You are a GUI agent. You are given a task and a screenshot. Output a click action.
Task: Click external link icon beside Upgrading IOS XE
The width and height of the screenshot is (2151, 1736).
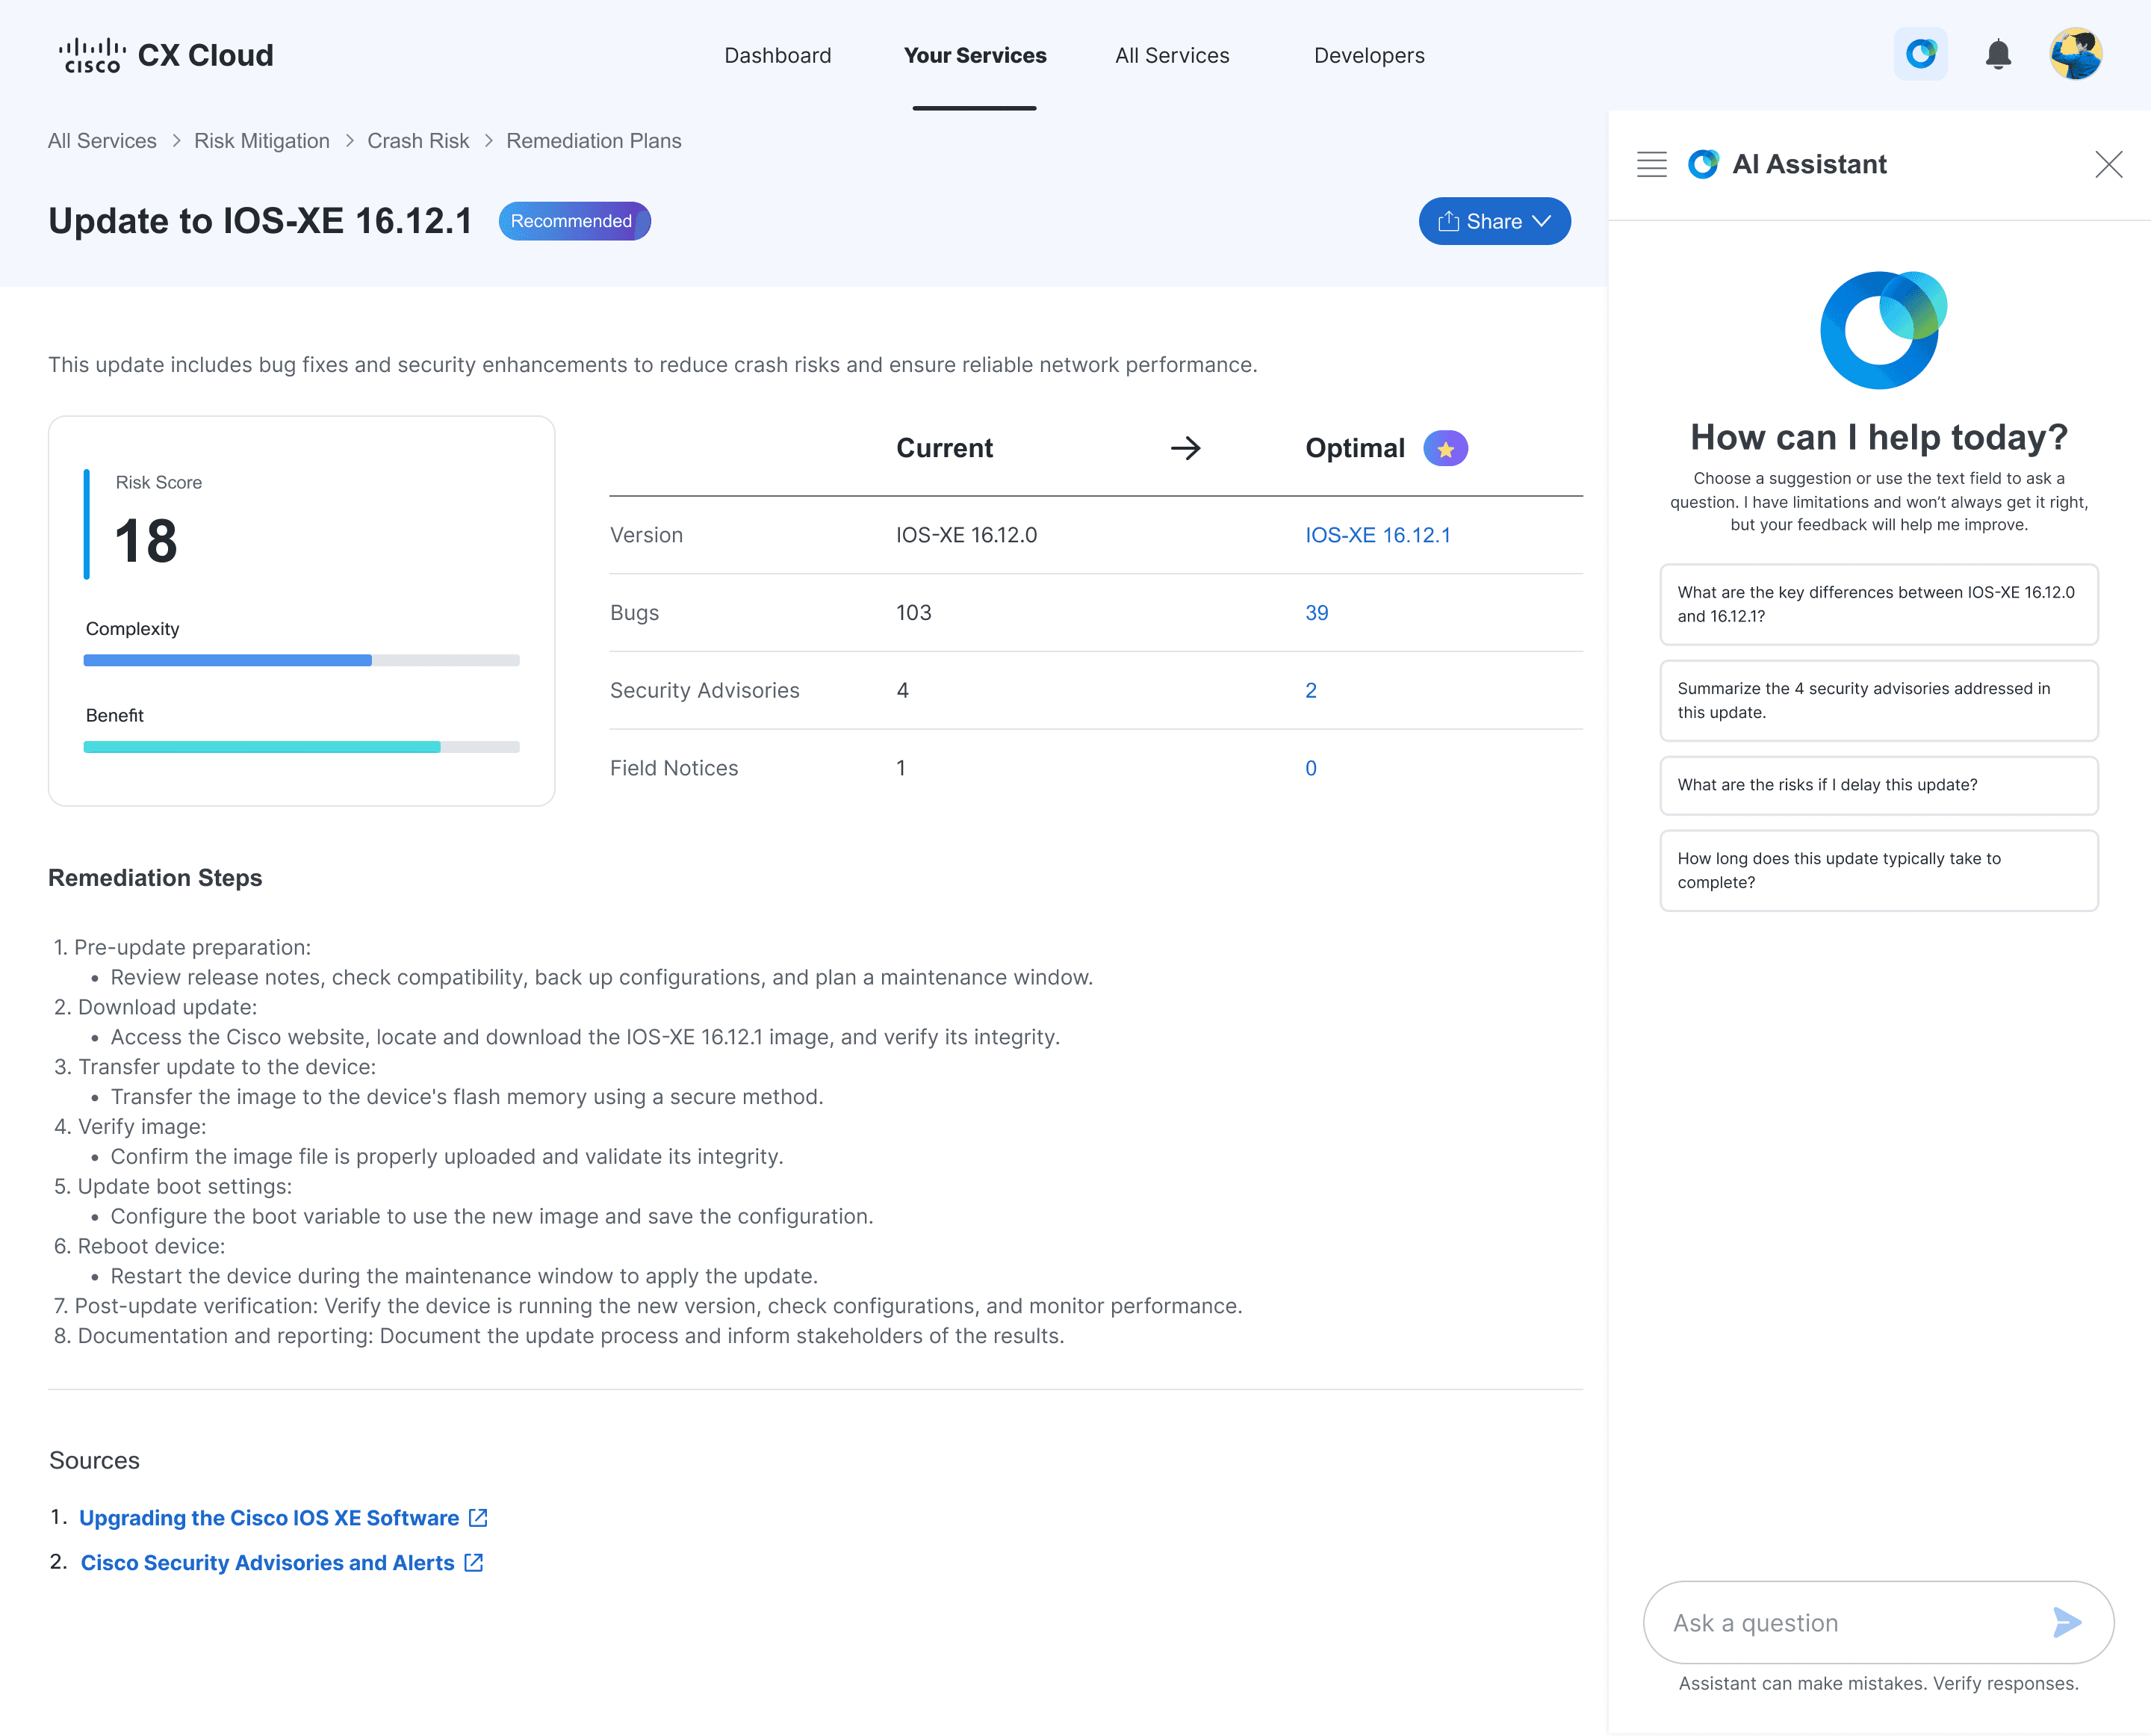(479, 1518)
